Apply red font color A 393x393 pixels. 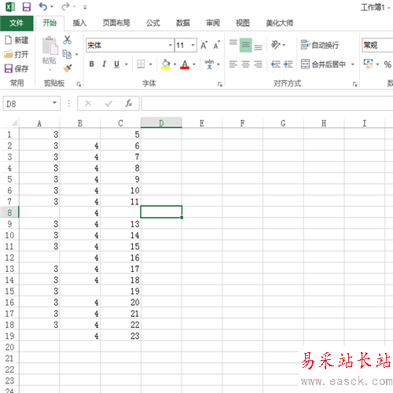(x=185, y=64)
